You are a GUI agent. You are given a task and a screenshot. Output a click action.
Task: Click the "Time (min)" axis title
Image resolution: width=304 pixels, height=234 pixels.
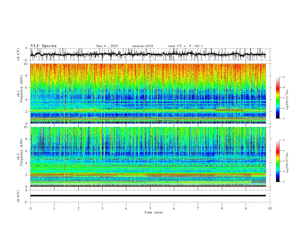pos(154,212)
